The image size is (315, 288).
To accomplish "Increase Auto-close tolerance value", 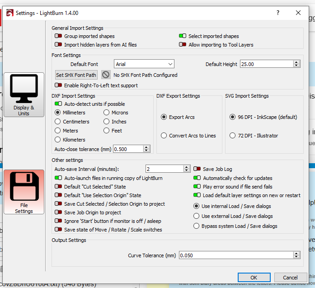I will [x=146, y=147].
